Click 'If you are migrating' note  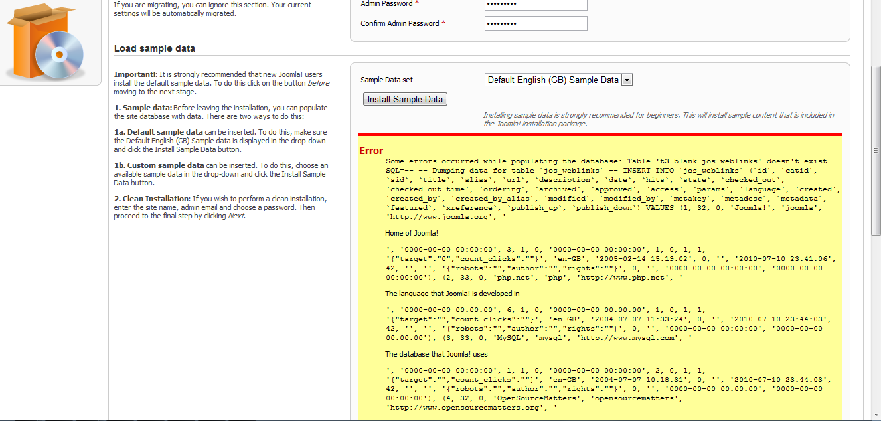[212, 9]
